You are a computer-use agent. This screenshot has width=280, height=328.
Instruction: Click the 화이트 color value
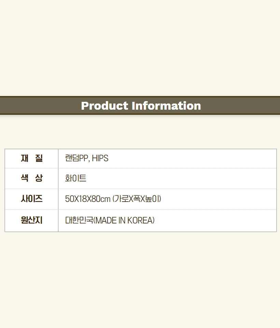tap(75, 178)
